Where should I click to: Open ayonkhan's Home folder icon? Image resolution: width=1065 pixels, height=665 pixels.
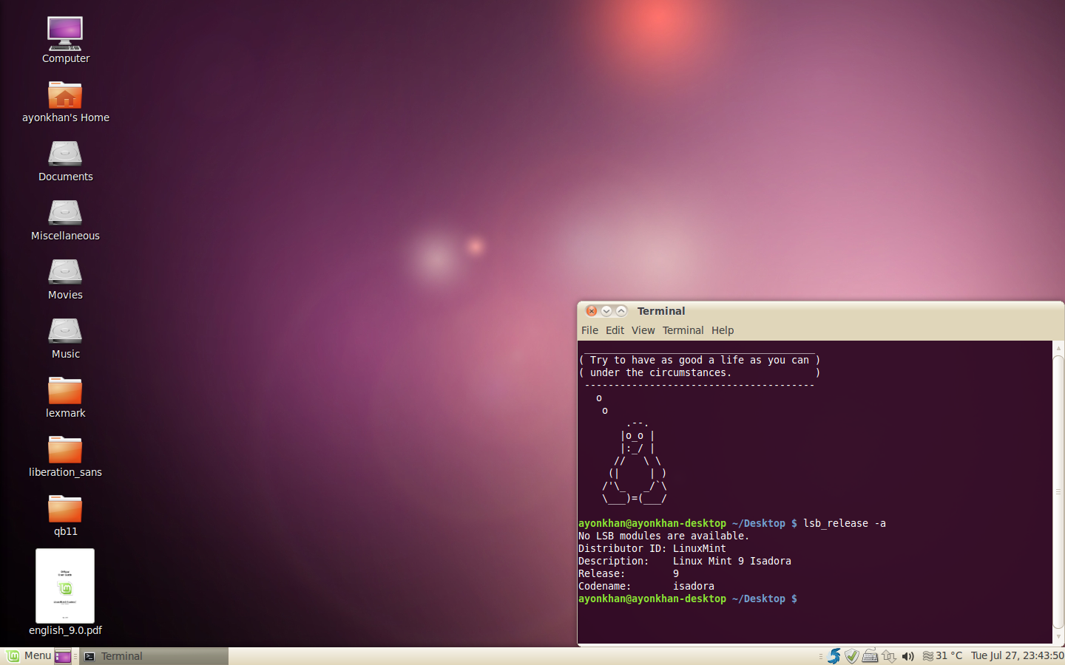pos(65,95)
